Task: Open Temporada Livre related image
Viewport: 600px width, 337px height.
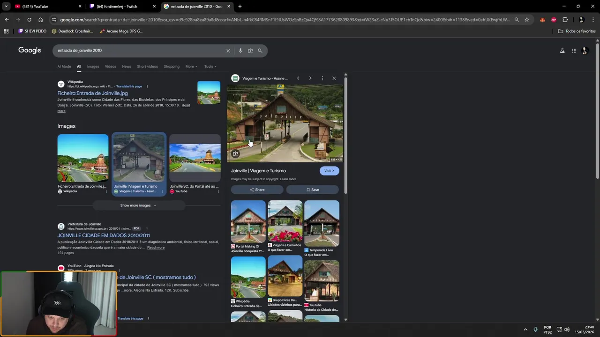Action: (322, 223)
